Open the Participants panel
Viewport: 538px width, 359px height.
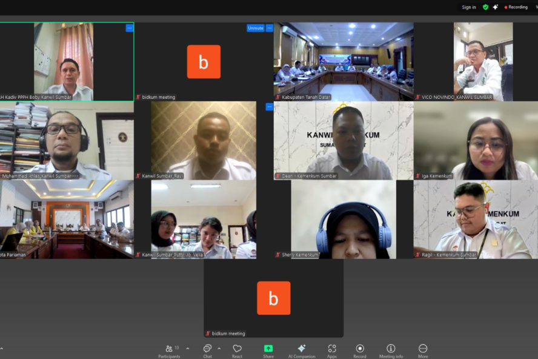(169, 349)
